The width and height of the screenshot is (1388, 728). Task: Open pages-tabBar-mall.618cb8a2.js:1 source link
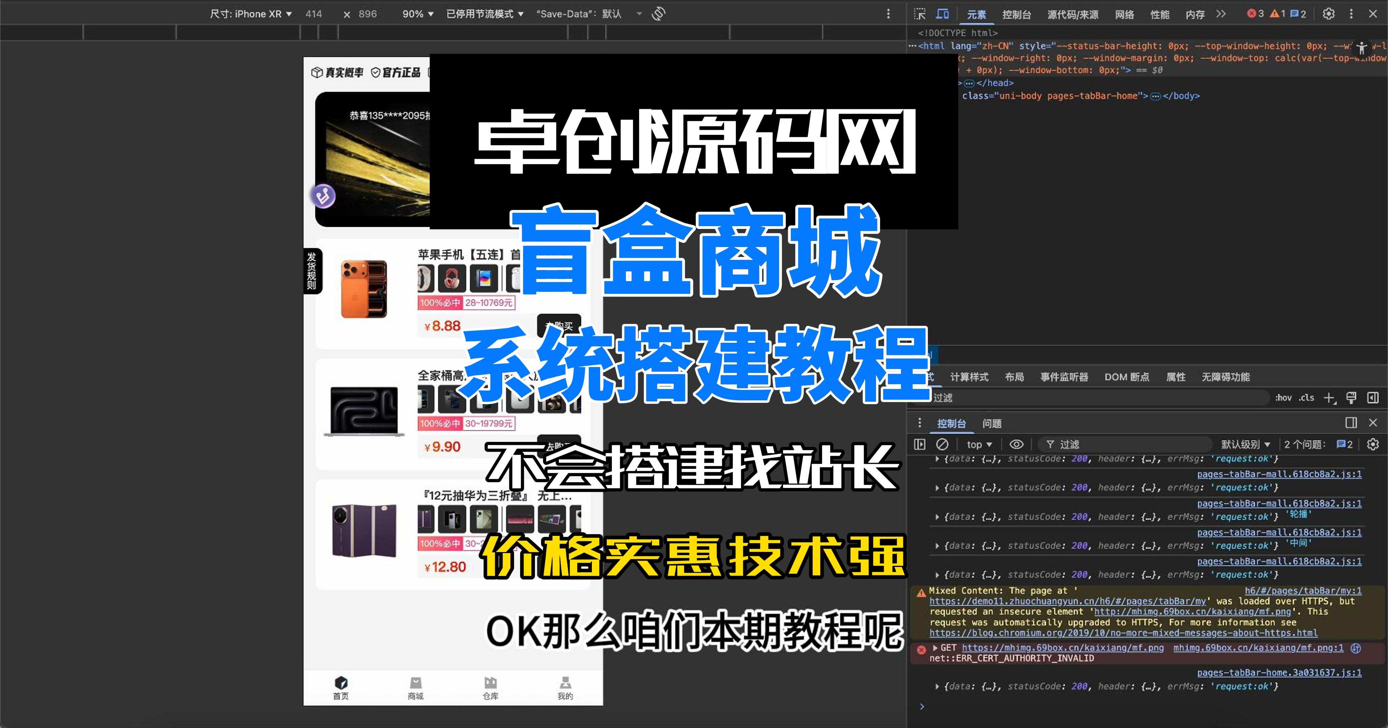click(1280, 475)
